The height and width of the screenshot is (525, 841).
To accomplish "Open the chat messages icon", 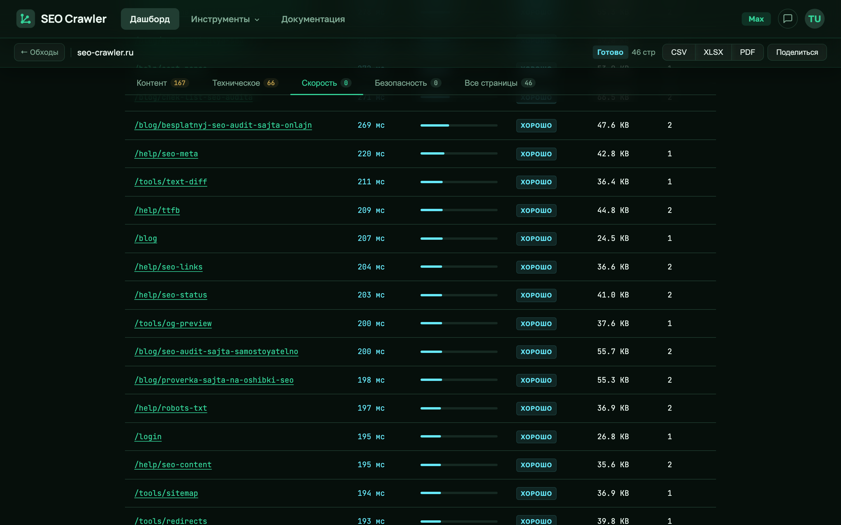I will [788, 19].
